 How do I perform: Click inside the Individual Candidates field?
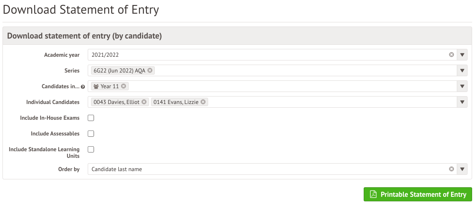(x=331, y=102)
